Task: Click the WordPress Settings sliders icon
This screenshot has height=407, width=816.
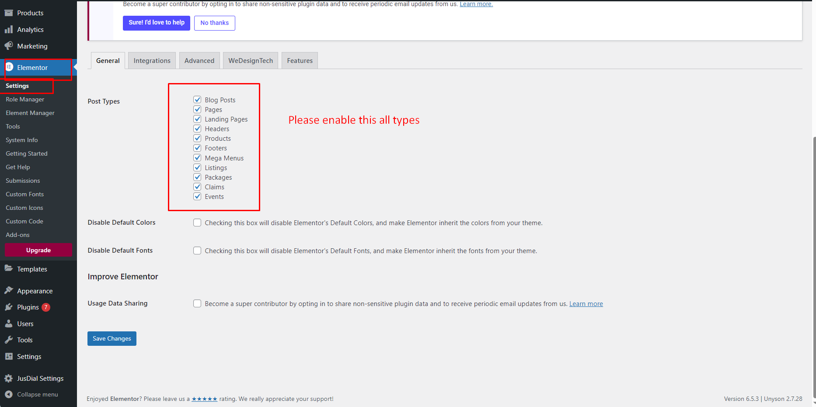Action: pos(9,356)
